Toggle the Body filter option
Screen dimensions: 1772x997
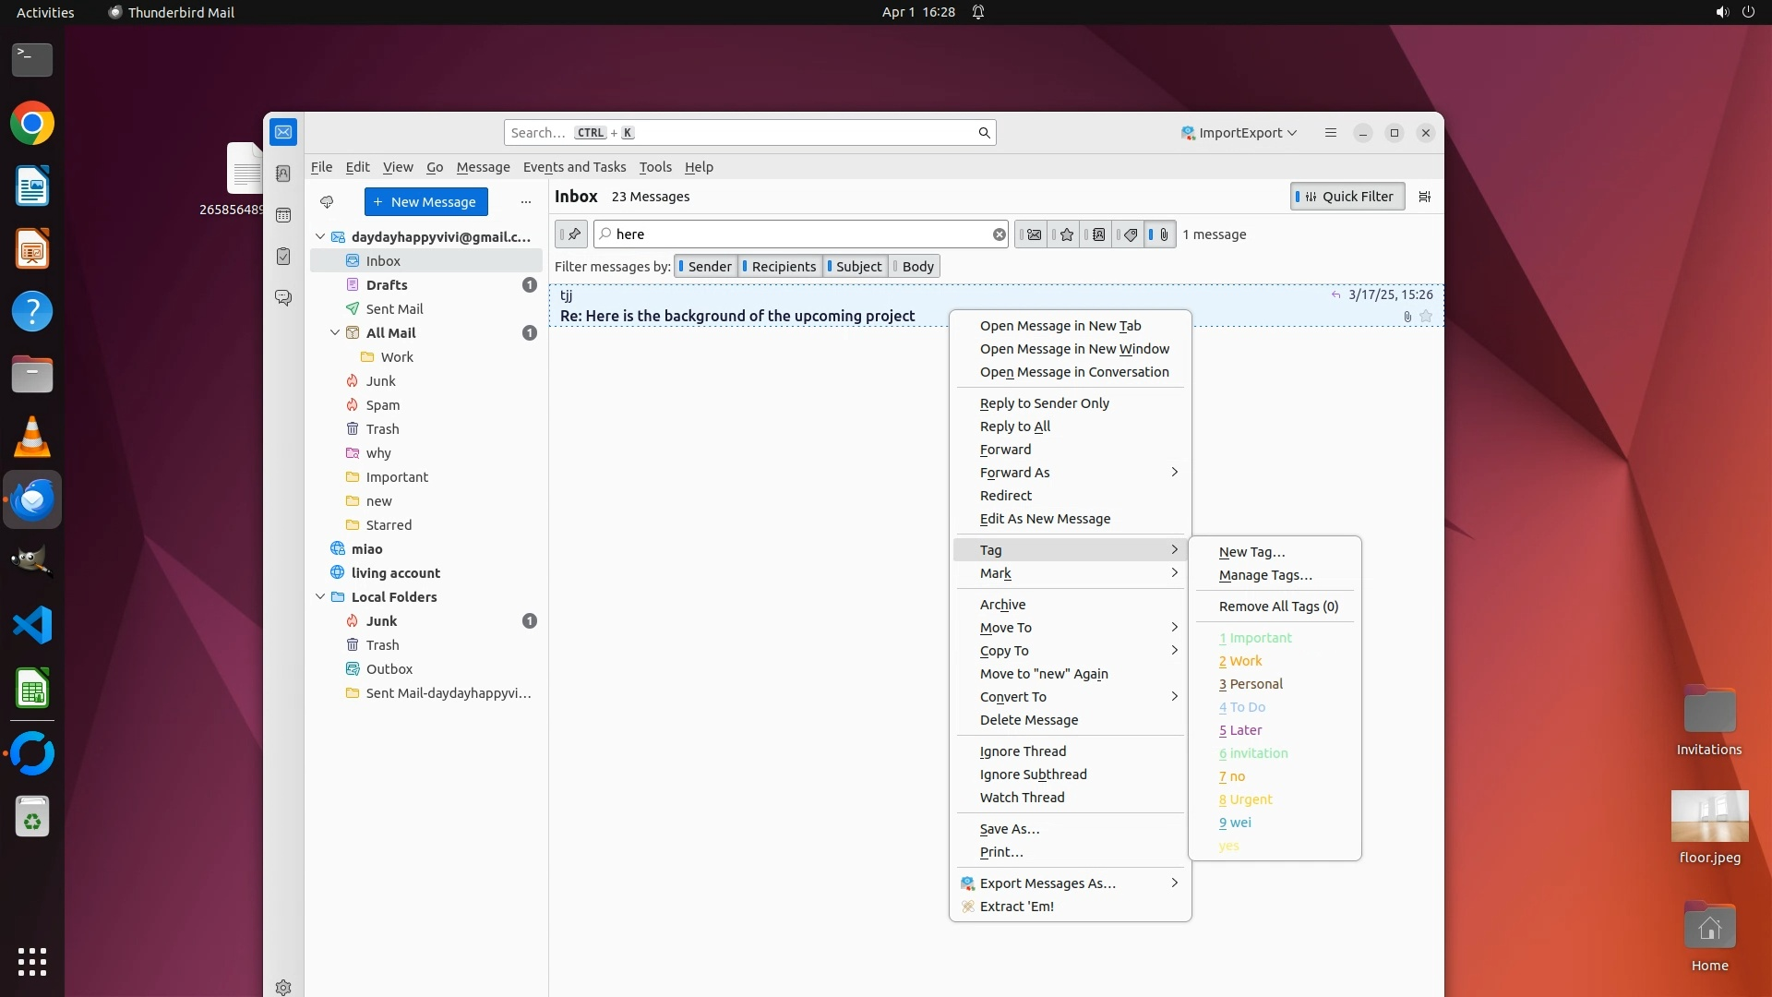916,267
